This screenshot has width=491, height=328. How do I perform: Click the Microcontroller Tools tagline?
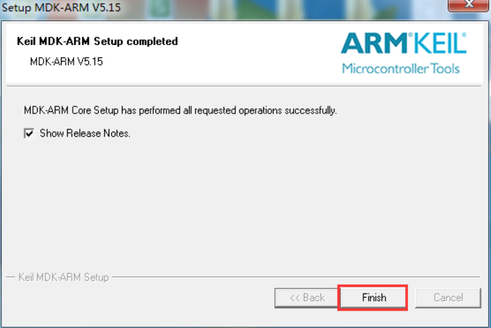coord(401,69)
